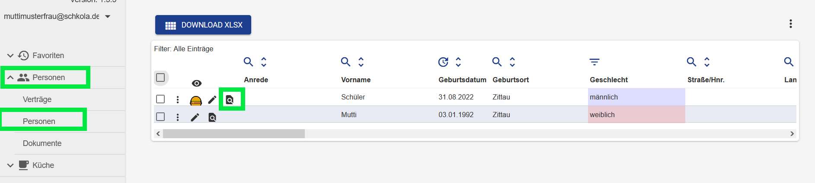This screenshot has height=183, width=815.
Task: Click the orange helmet icon in Schüler row
Action: click(x=196, y=100)
